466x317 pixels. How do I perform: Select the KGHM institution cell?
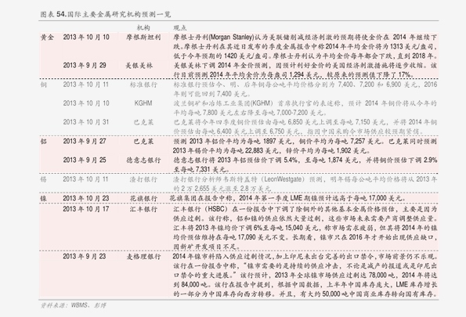tap(143, 103)
